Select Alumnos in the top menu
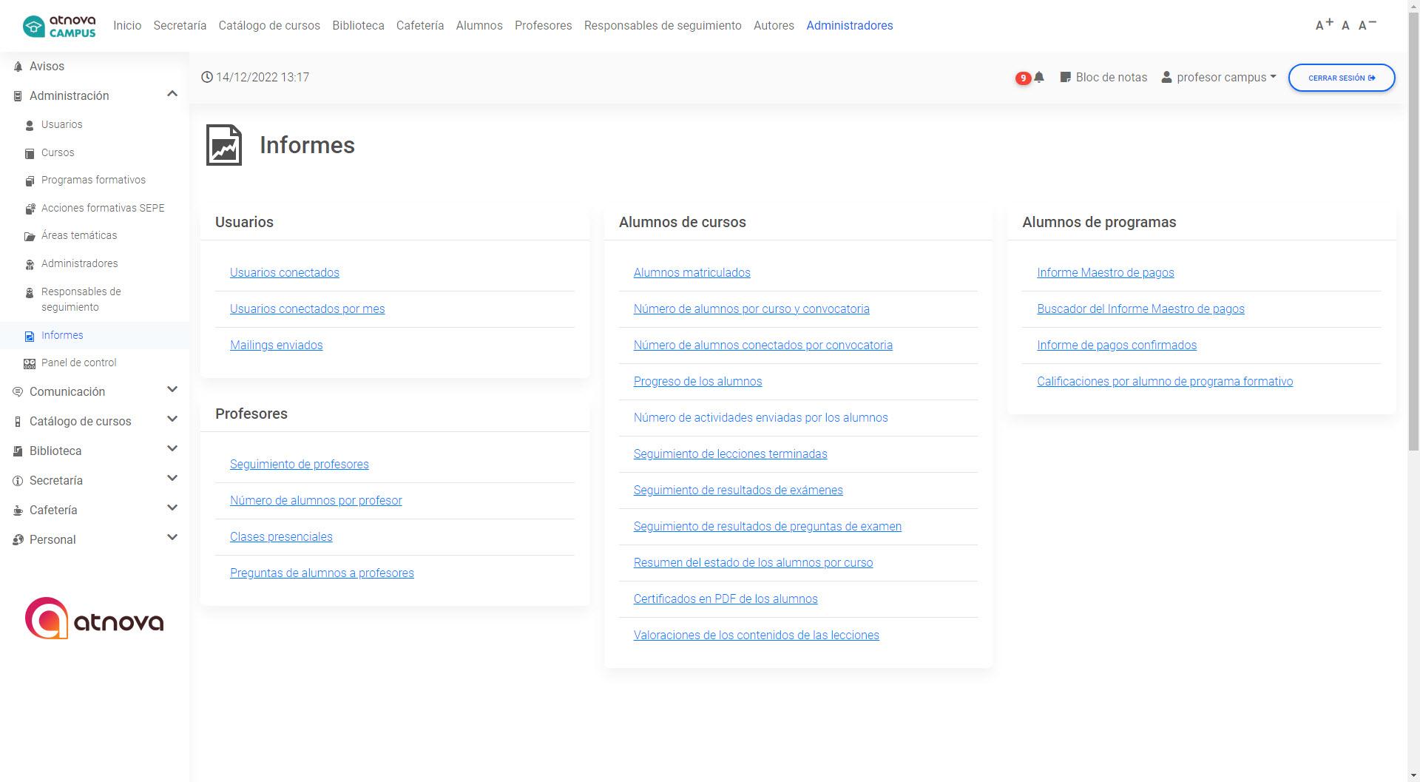Image resolution: width=1420 pixels, height=782 pixels. [x=479, y=26]
